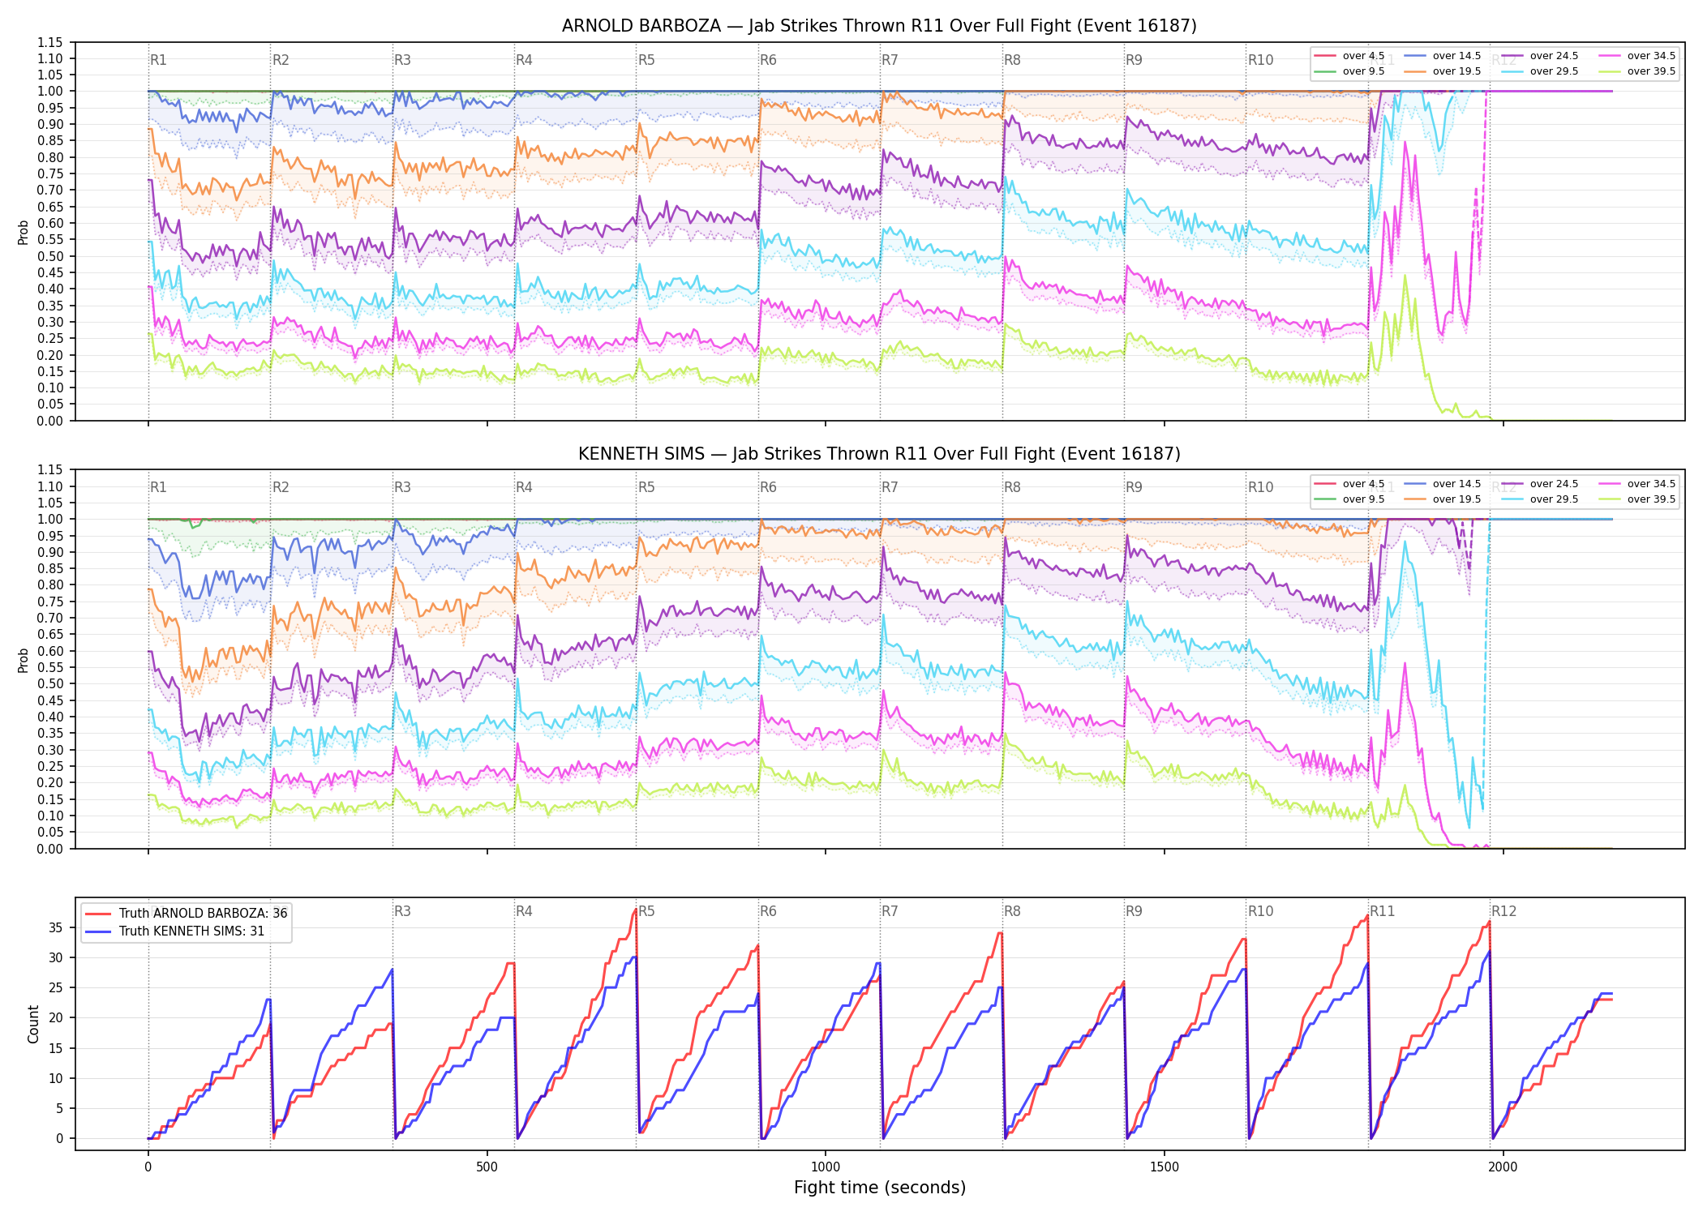Click R6 round marker in Barboza chart

point(768,60)
